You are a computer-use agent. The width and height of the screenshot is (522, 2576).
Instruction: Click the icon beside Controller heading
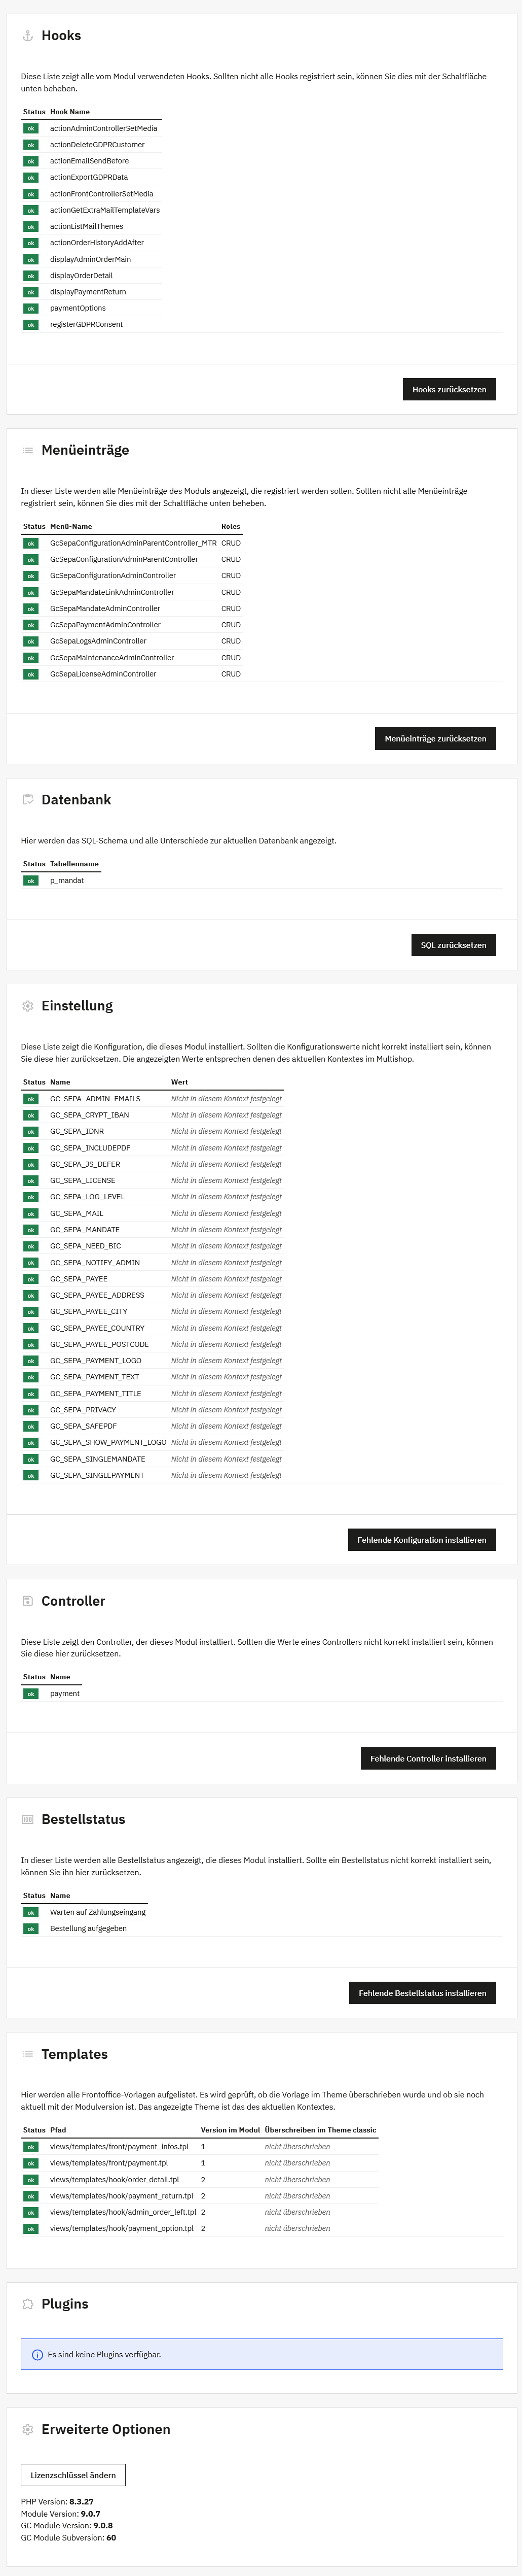click(x=28, y=1601)
